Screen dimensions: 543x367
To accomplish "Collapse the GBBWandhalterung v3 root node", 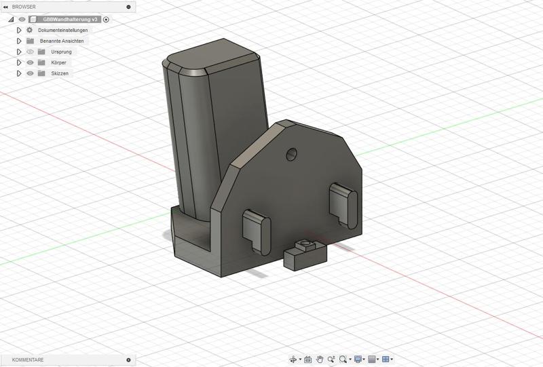I will tap(11, 20).
